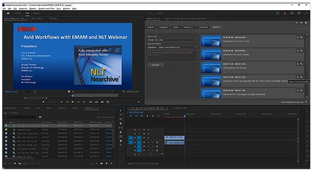Image resolution: width=313 pixels, height=170 pixels.
Task: Select the Slip tool in the tools panel
Action: pos(121,128)
